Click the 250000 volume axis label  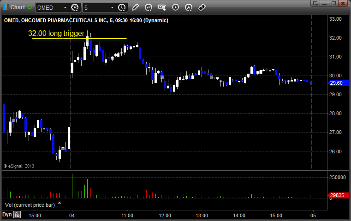click(x=337, y=177)
